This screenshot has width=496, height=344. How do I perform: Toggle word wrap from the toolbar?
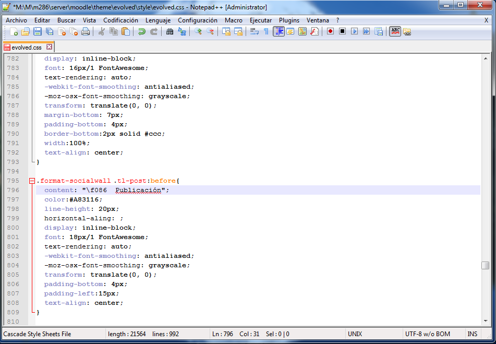[x=253, y=31]
